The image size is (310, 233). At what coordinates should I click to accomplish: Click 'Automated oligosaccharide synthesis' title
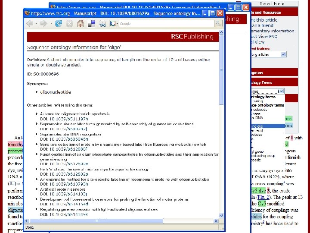click(x=75, y=114)
